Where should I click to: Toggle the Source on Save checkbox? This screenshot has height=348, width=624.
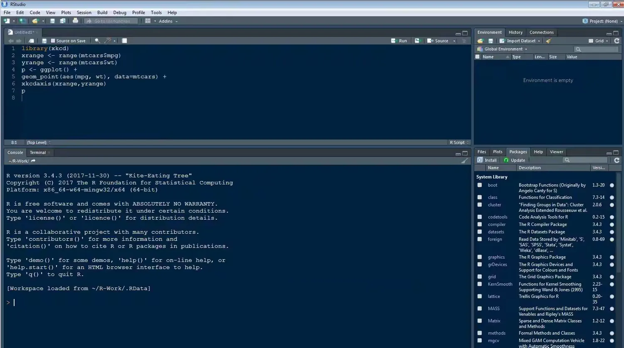53,41
